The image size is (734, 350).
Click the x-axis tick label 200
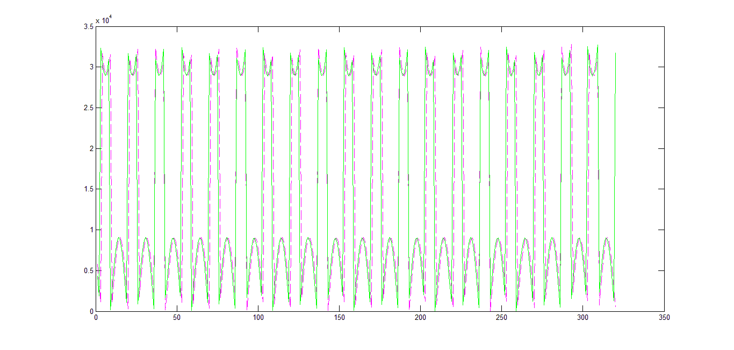[x=420, y=318]
